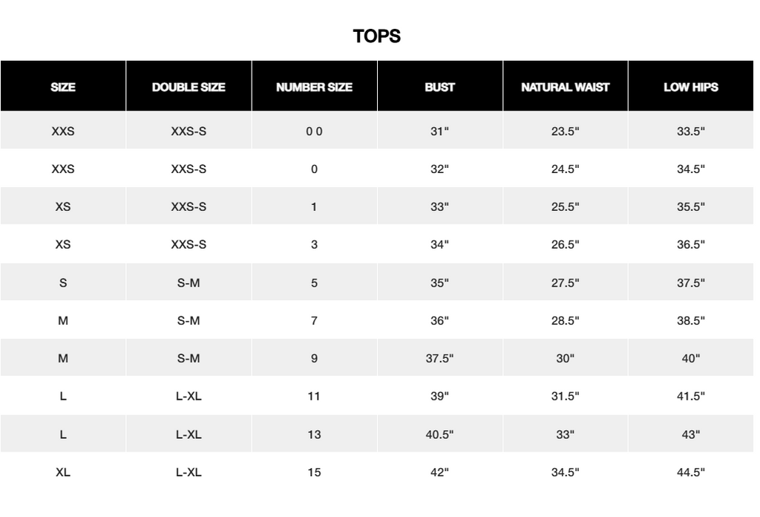Click the BUST column header
The width and height of the screenshot is (760, 517).
439,87
